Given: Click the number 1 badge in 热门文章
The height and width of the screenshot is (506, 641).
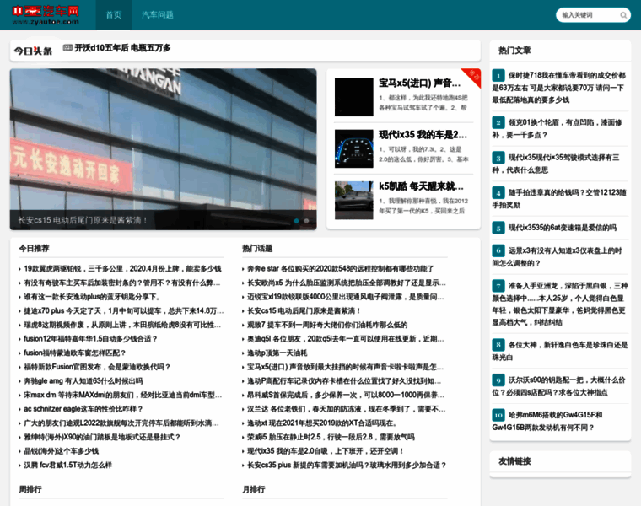Looking at the screenshot, I should point(498,76).
